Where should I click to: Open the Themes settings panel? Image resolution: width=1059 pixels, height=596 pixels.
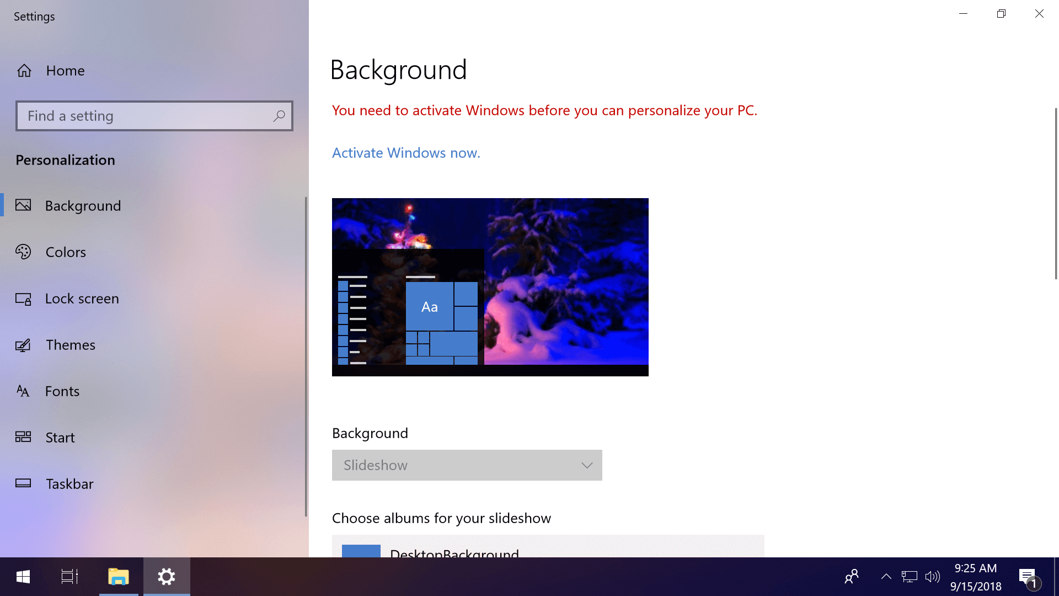(x=71, y=344)
